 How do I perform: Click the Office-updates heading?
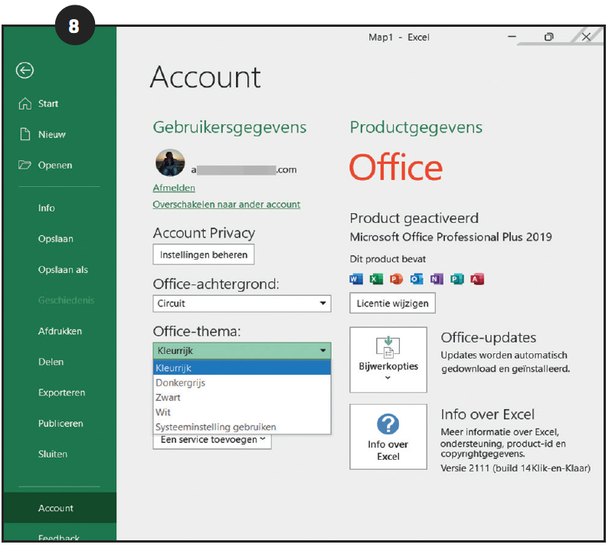pos(488,338)
